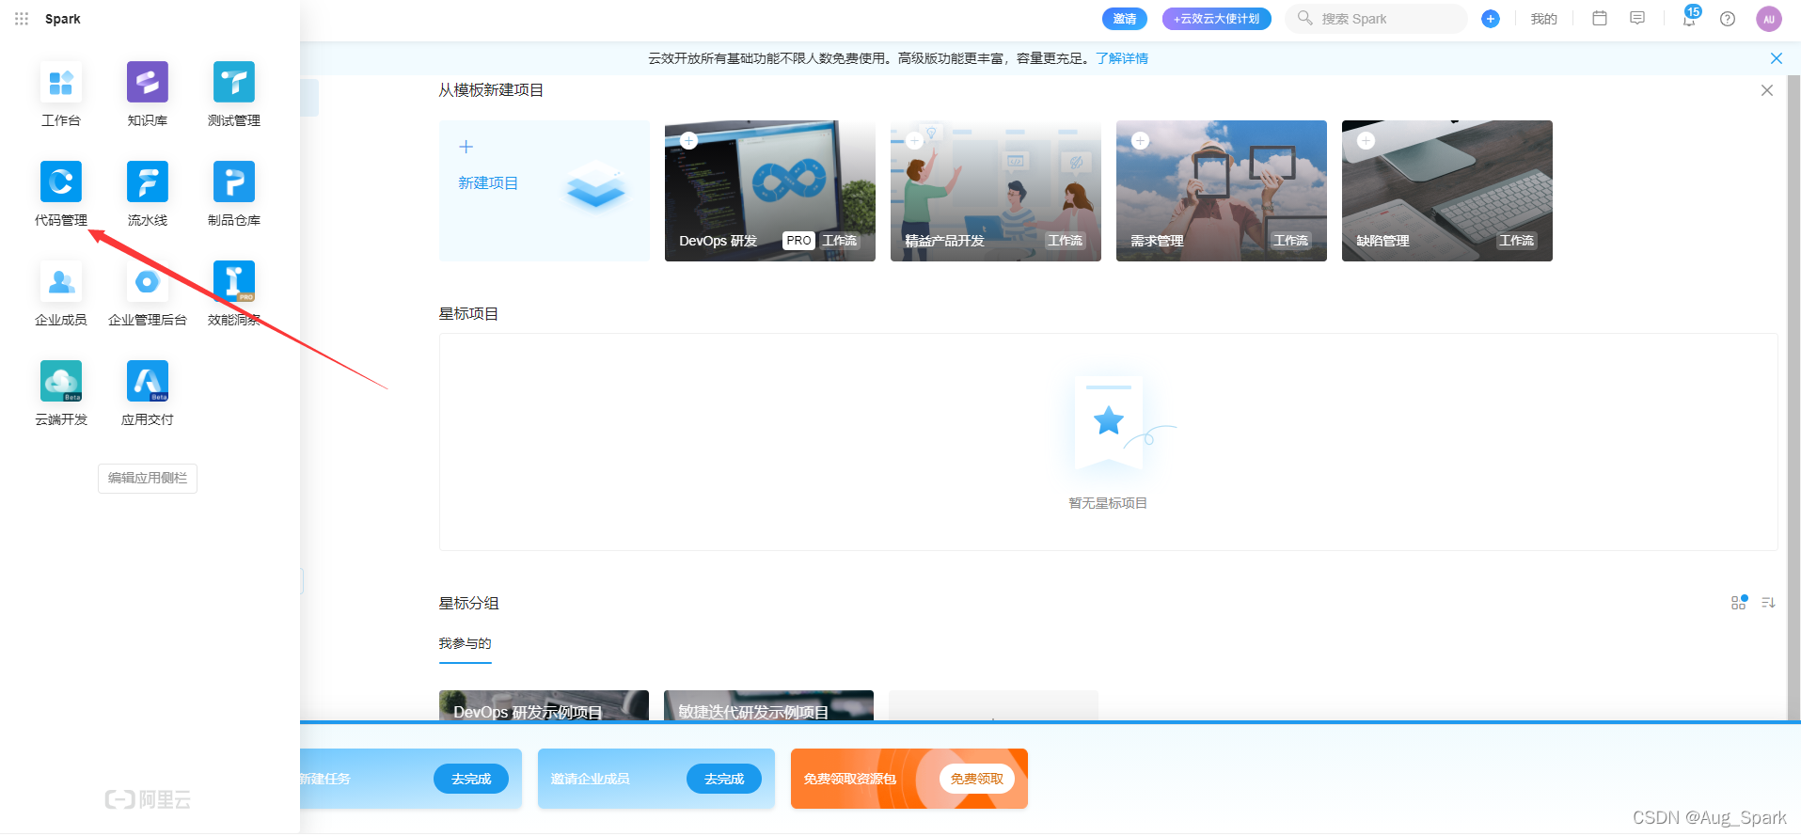Image resolution: width=1801 pixels, height=836 pixels.
Task: Open the 代码管理 code management app
Action: click(x=61, y=193)
